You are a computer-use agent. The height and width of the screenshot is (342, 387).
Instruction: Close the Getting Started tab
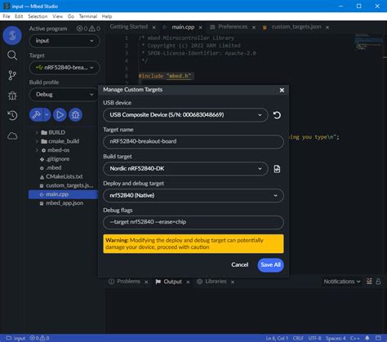pyautogui.click(x=154, y=28)
